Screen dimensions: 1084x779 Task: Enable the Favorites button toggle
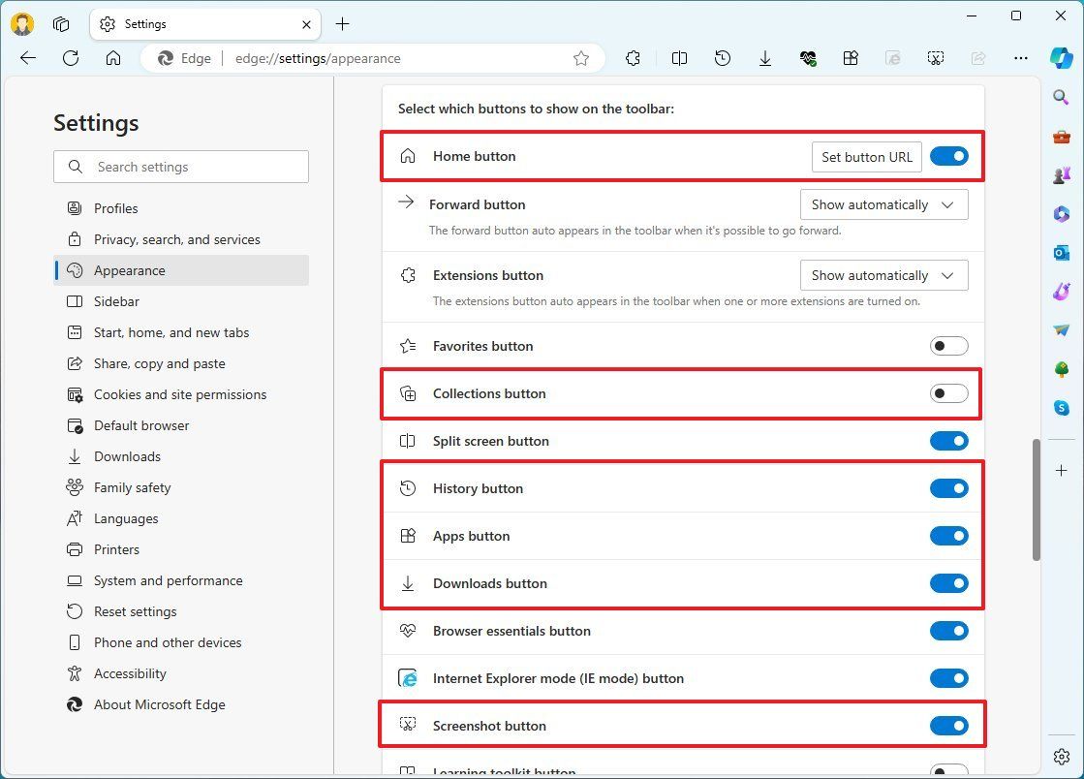click(948, 345)
